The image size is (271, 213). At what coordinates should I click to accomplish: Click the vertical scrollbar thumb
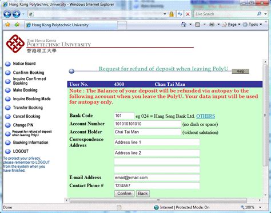265,115
